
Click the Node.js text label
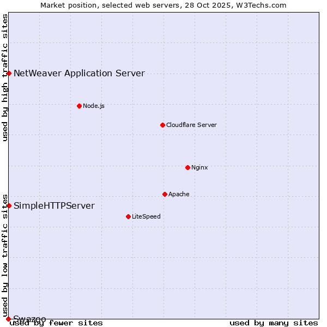(x=94, y=106)
